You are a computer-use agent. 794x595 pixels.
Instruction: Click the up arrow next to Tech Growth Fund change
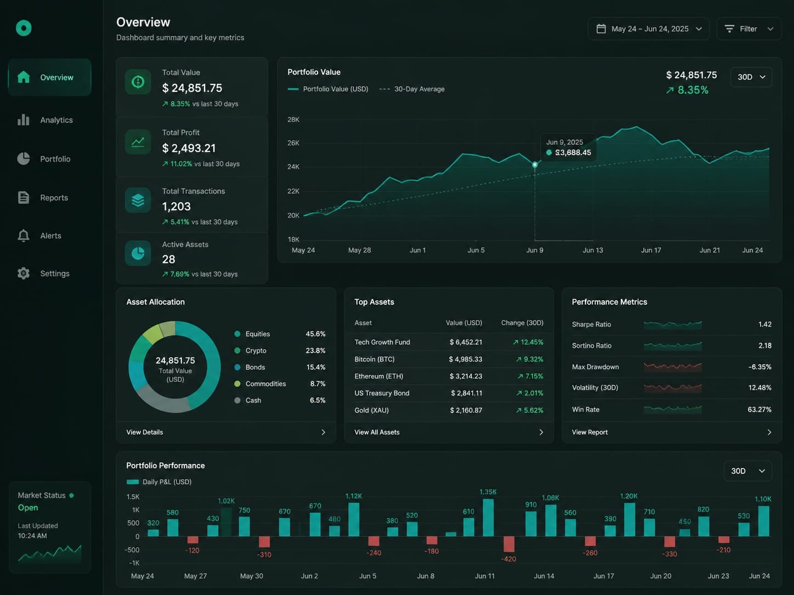tap(515, 342)
